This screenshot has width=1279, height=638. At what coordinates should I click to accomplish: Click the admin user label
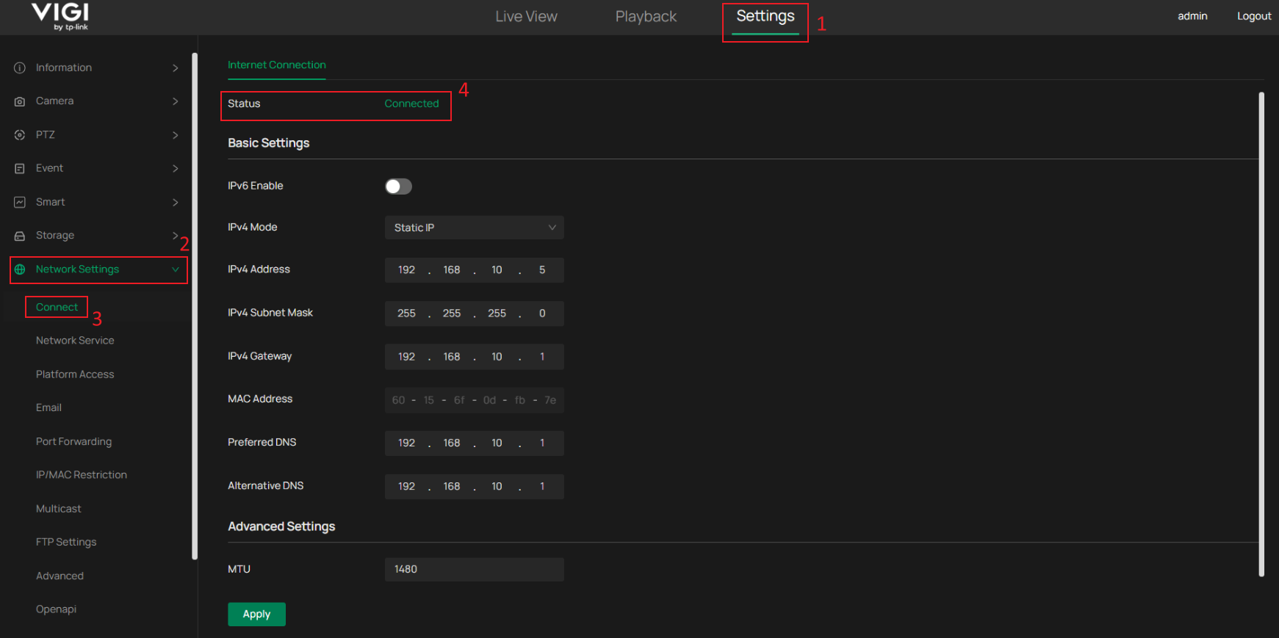pyautogui.click(x=1192, y=16)
